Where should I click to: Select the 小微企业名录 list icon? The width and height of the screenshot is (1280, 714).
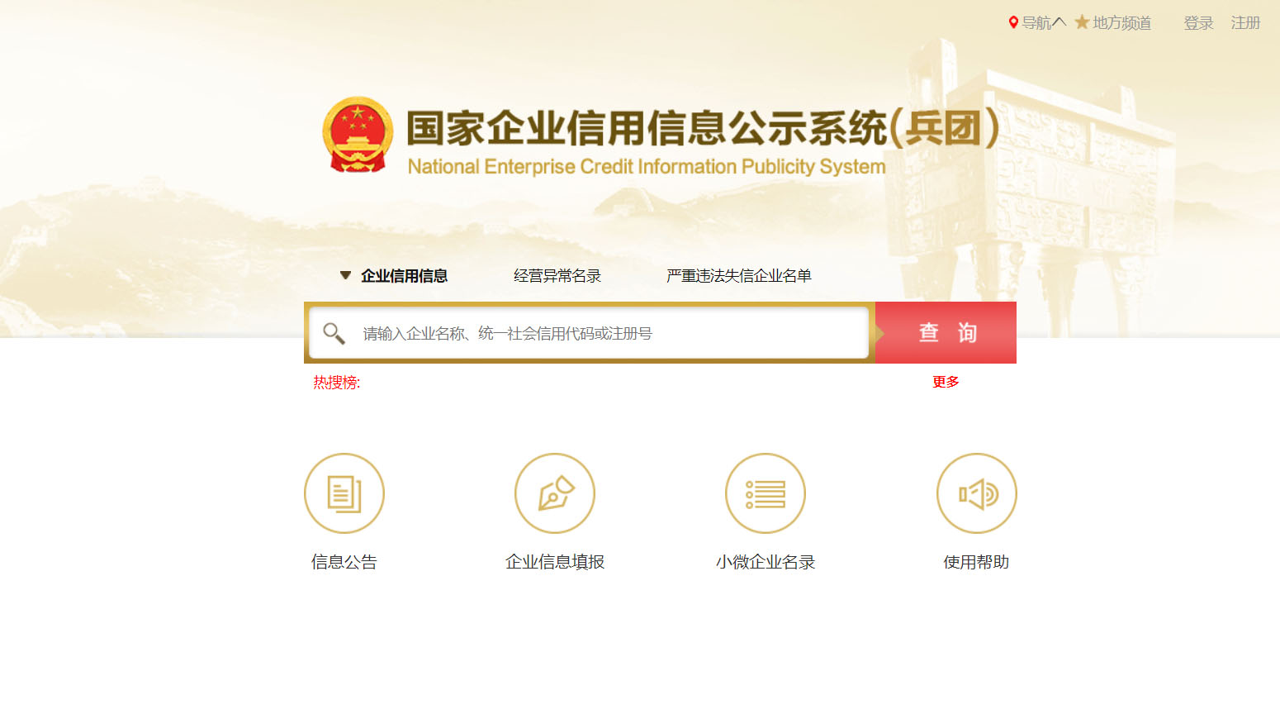766,493
